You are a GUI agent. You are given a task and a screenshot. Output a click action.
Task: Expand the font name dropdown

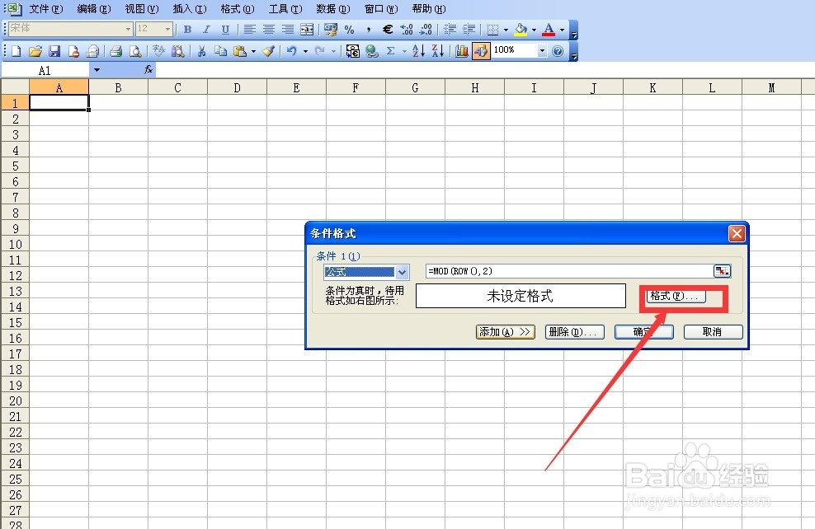(128, 30)
